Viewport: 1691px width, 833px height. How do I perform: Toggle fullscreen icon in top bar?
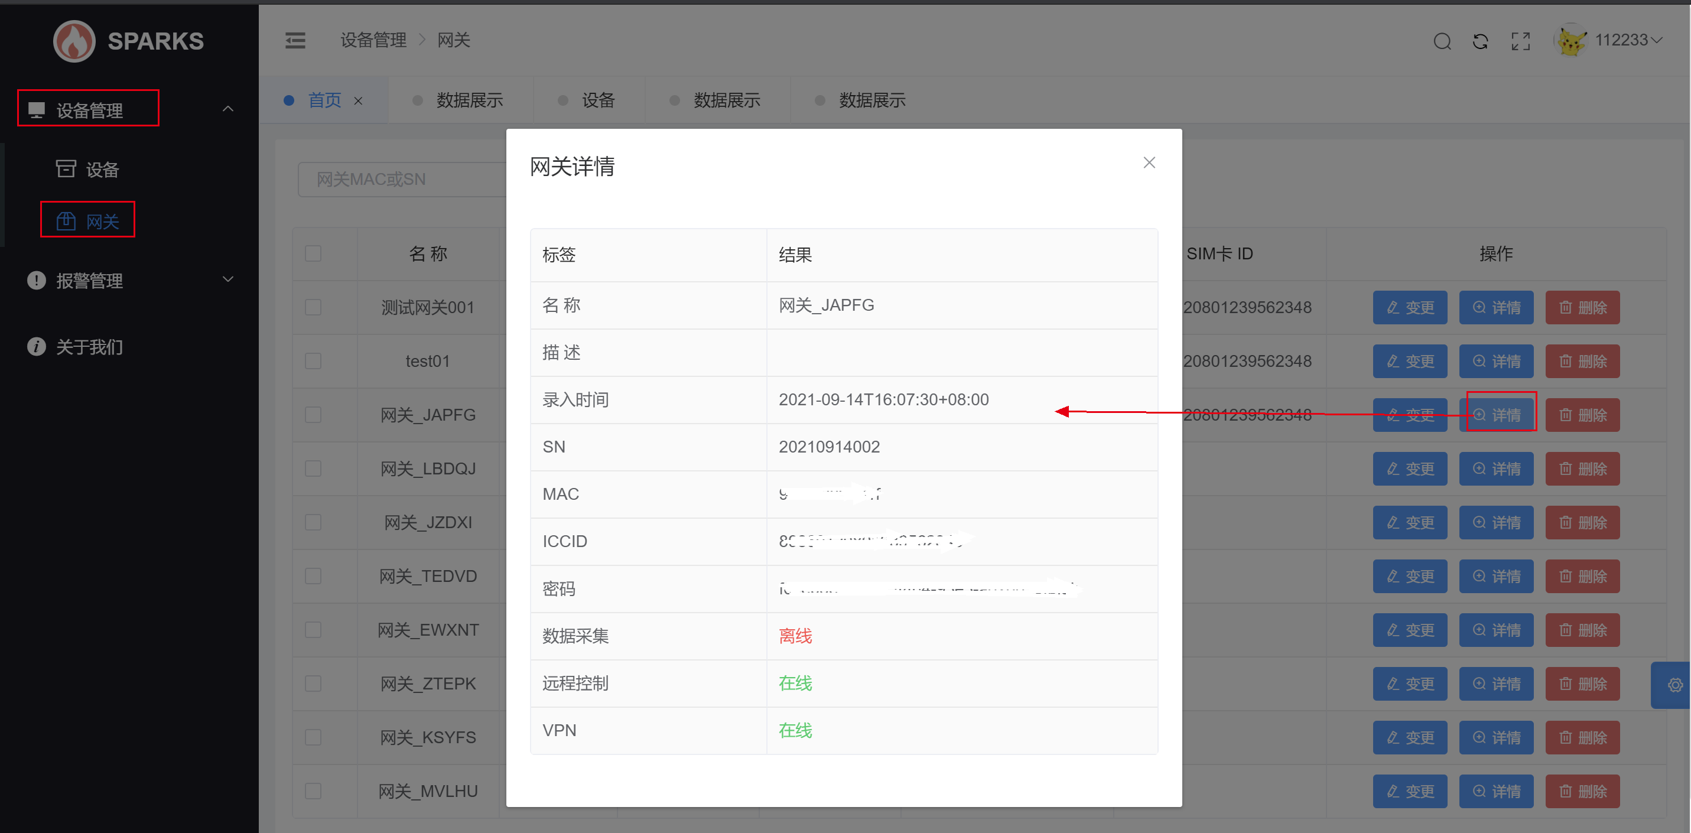tap(1520, 41)
